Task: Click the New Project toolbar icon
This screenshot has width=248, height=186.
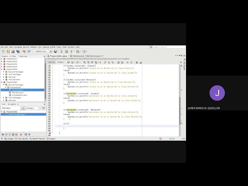Action: [x=8, y=52]
